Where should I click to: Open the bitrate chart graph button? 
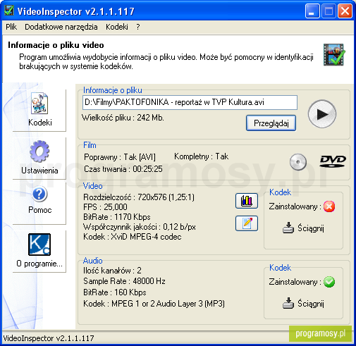click(x=247, y=201)
